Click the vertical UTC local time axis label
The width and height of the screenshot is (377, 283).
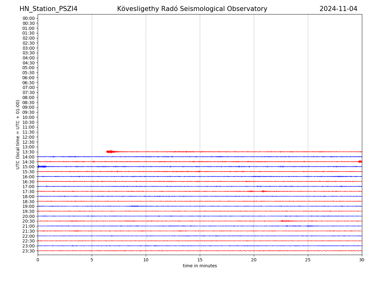tap(18, 134)
